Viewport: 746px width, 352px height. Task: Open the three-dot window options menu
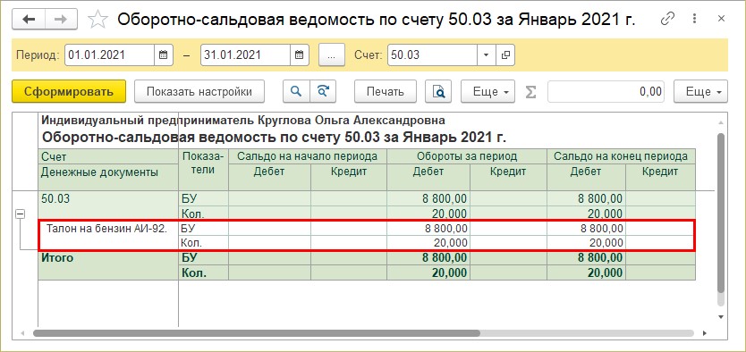695,19
